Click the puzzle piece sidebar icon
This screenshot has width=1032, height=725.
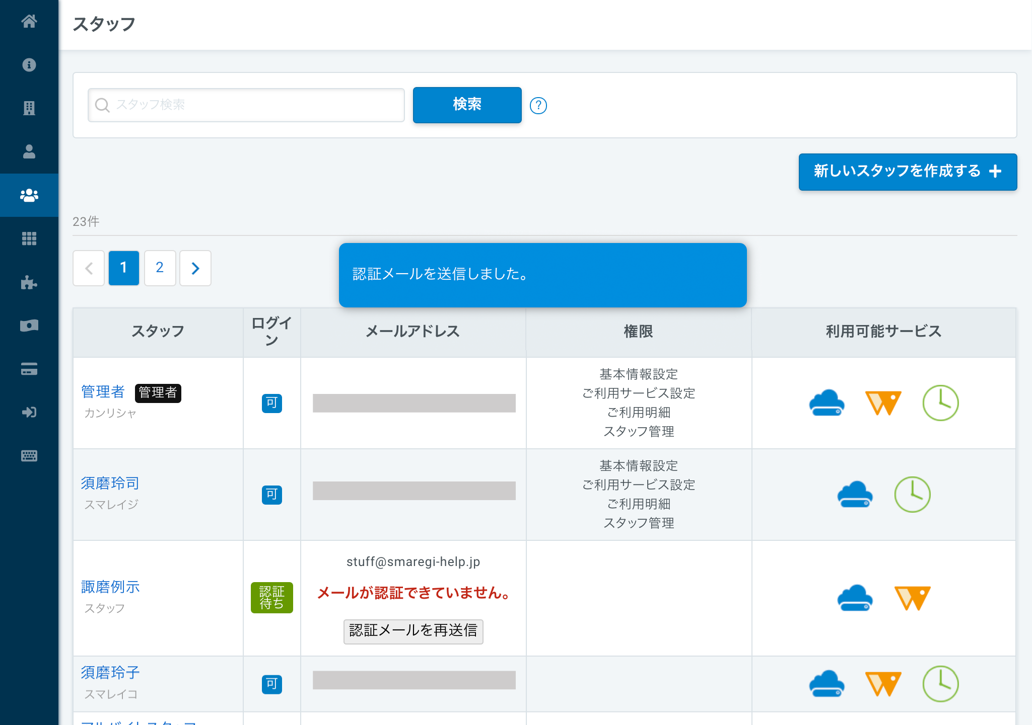click(29, 282)
